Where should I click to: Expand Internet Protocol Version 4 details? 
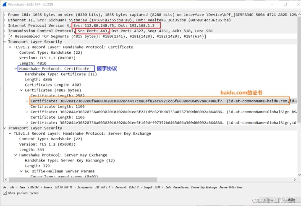[5, 25]
